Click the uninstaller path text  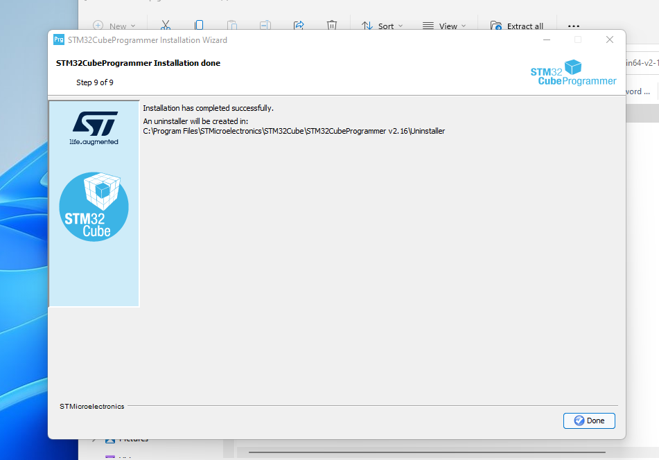click(294, 131)
